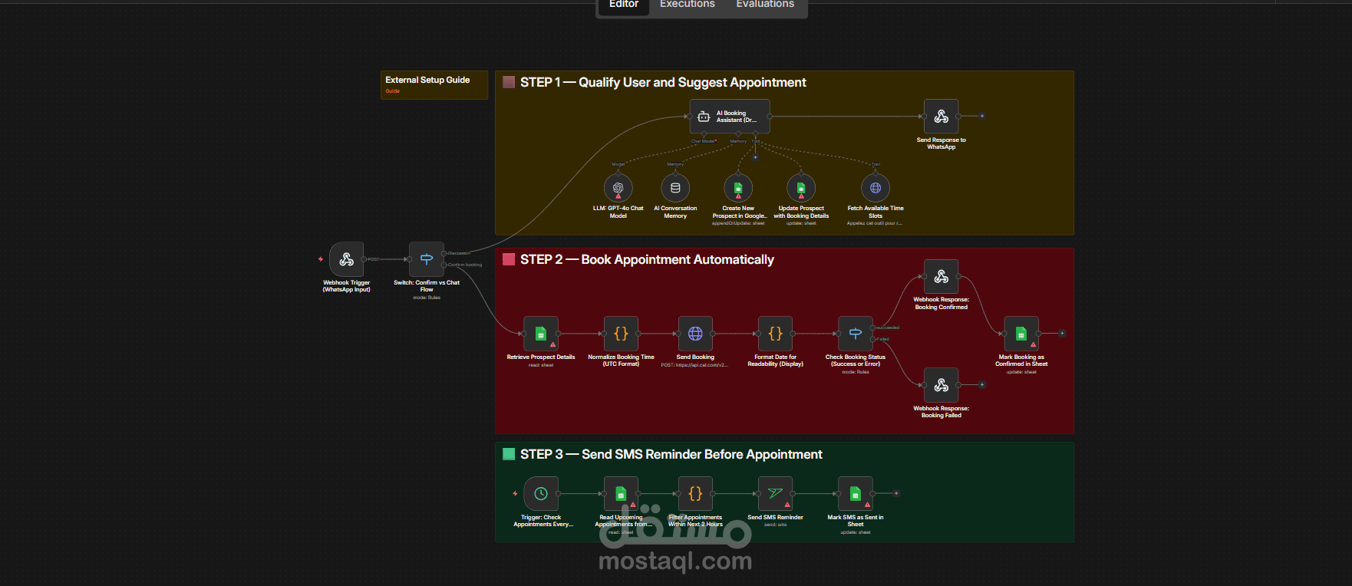Open the Executions tab
Image resolution: width=1352 pixels, height=586 pixels.
coord(688,5)
